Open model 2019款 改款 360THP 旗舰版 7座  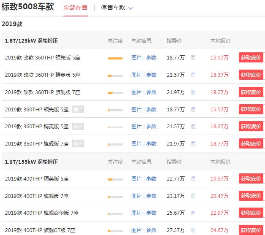point(43,92)
